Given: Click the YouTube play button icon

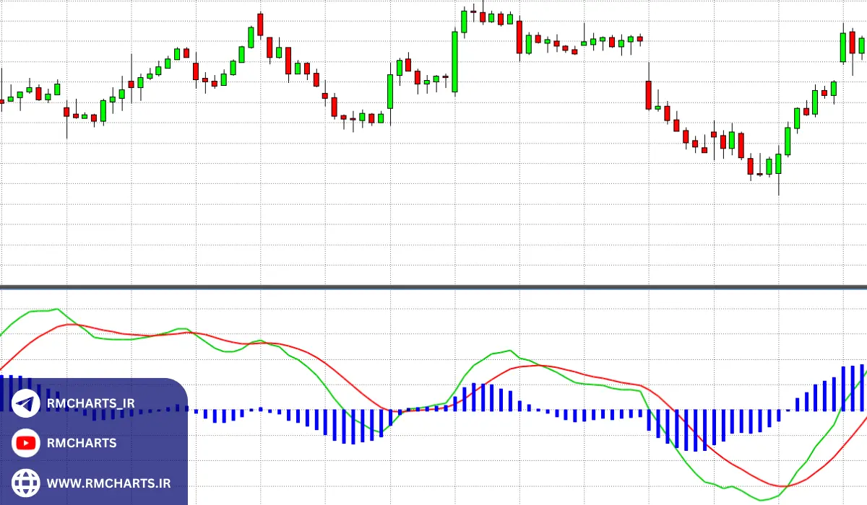Looking at the screenshot, I should coord(26,443).
